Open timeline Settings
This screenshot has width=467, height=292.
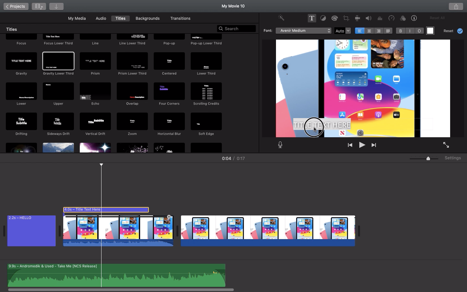(453, 158)
